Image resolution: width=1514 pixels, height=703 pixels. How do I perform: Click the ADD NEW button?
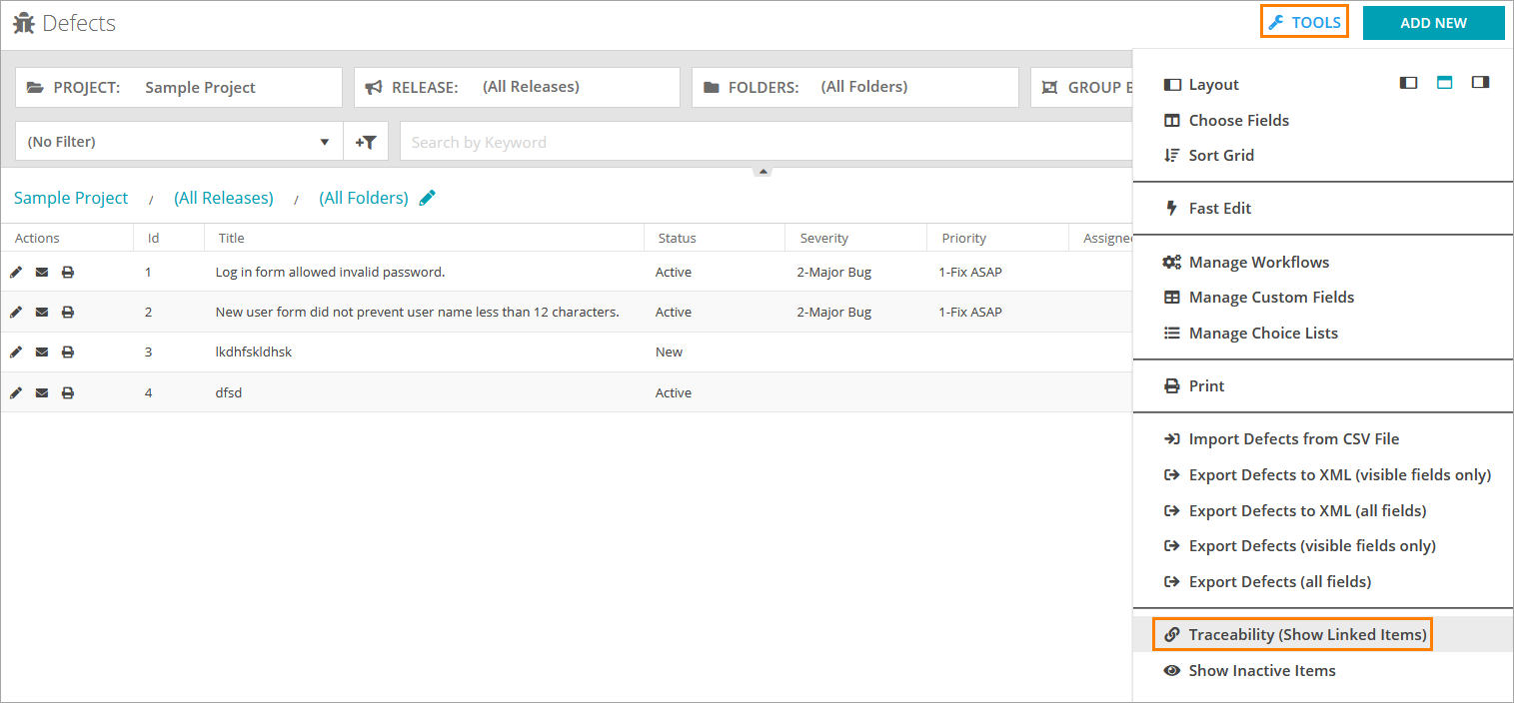[x=1433, y=23]
